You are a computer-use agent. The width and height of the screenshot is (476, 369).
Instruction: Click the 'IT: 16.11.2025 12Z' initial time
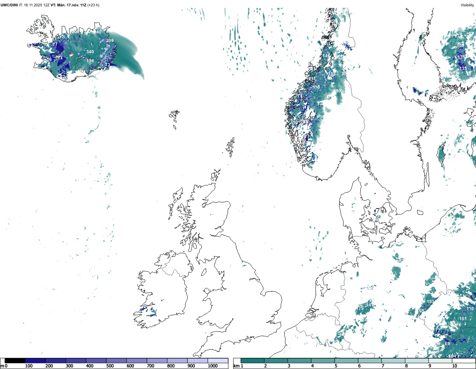point(34,5)
